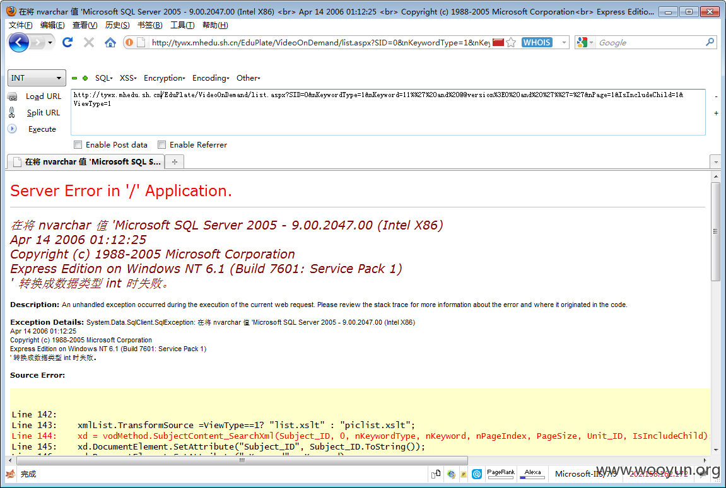
Task: Open the Google search engine selector
Action: pos(585,43)
